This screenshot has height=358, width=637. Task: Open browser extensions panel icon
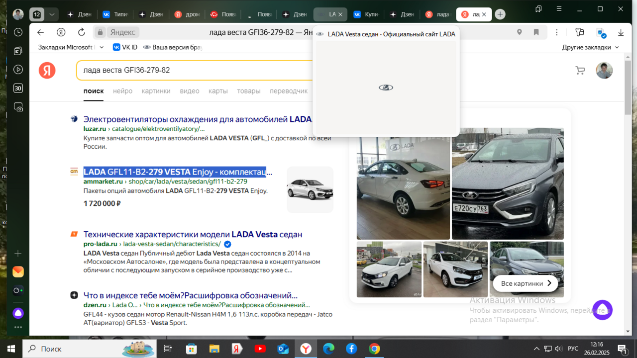pyautogui.click(x=579, y=32)
